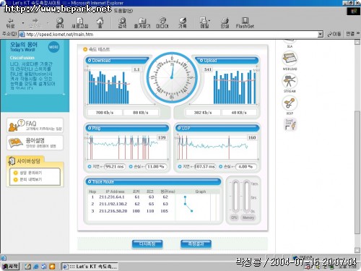Open the 미디어 media toolbar icon
This screenshot has width=361, height=271.
tap(162, 23)
